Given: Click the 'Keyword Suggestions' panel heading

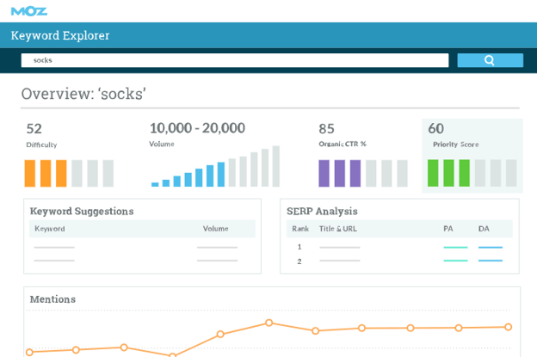Looking at the screenshot, I should [x=82, y=211].
